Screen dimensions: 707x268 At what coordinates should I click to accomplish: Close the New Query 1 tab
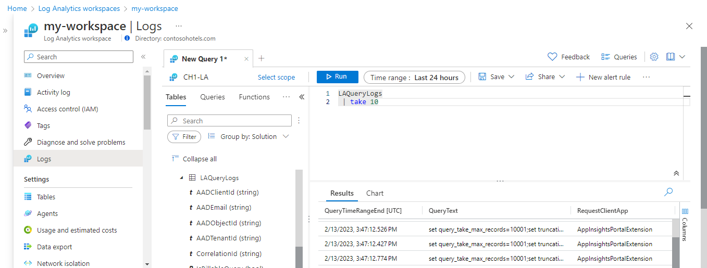pos(246,59)
